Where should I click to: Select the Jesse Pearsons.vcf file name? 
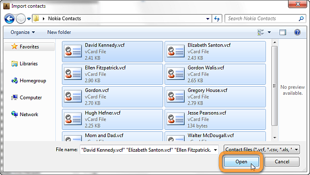pyautogui.click(x=207, y=113)
